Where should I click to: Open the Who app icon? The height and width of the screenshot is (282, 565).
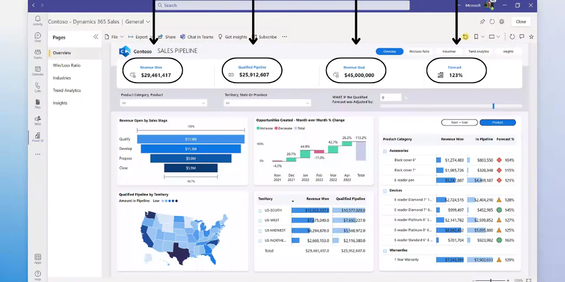pyautogui.click(x=38, y=121)
